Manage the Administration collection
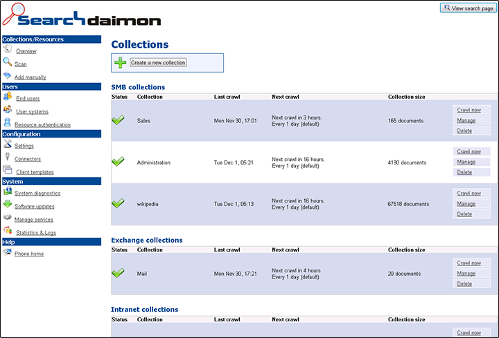Viewport: 499px width, 338px height. coord(466,162)
